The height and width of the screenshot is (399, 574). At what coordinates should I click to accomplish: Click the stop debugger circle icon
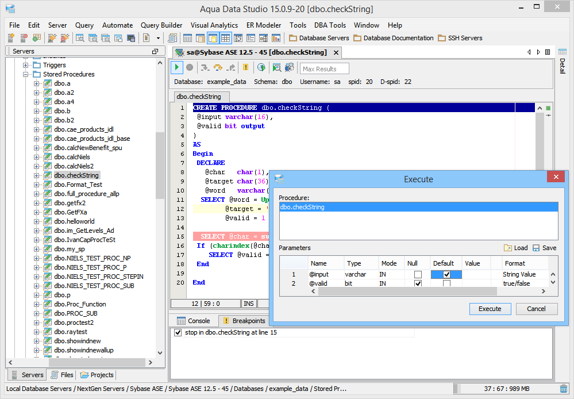click(190, 68)
